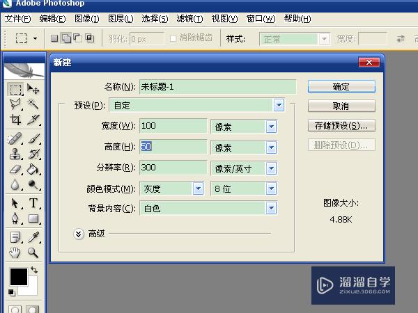Open the 图像(I) menu
Viewport: 418px width, 313px height.
pos(87,19)
